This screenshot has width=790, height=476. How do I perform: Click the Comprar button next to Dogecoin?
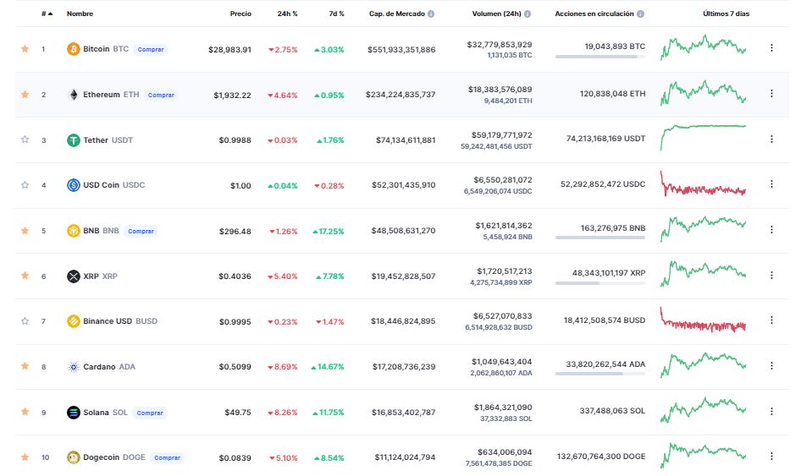pos(167,458)
